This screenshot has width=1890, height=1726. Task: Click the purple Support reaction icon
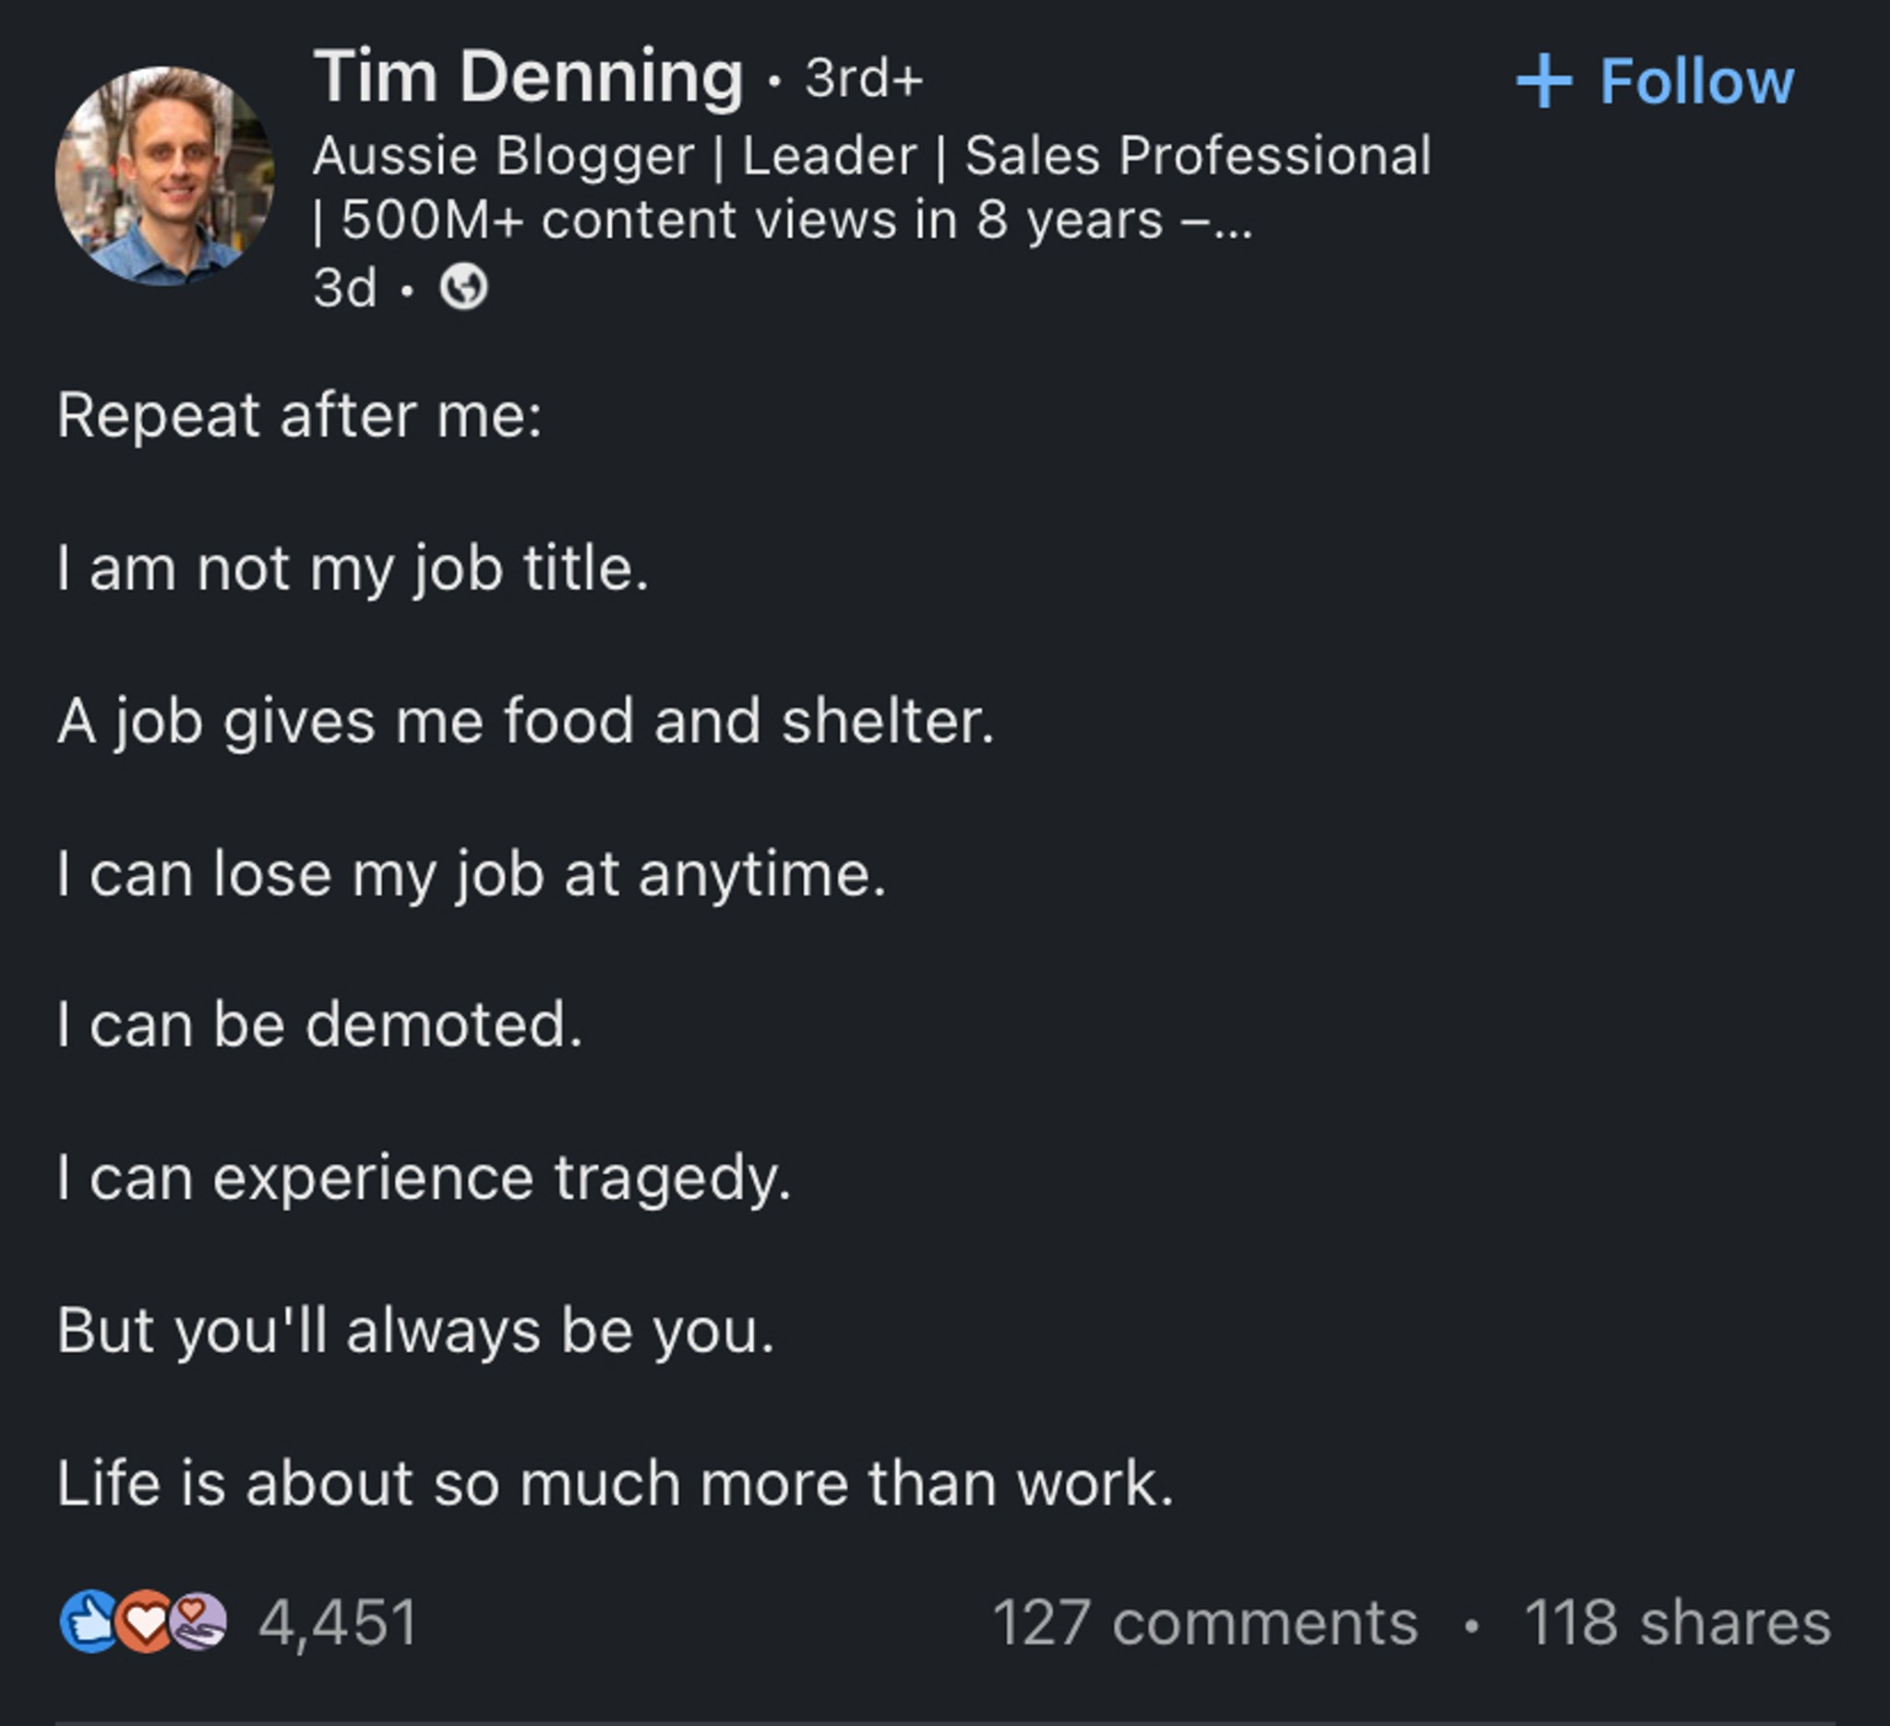tap(198, 1622)
